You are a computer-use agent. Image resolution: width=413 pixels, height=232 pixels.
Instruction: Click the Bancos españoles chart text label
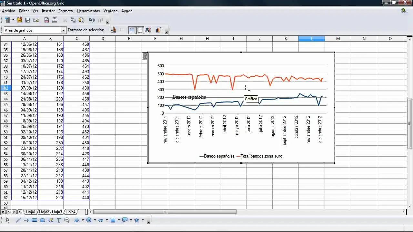point(189,97)
